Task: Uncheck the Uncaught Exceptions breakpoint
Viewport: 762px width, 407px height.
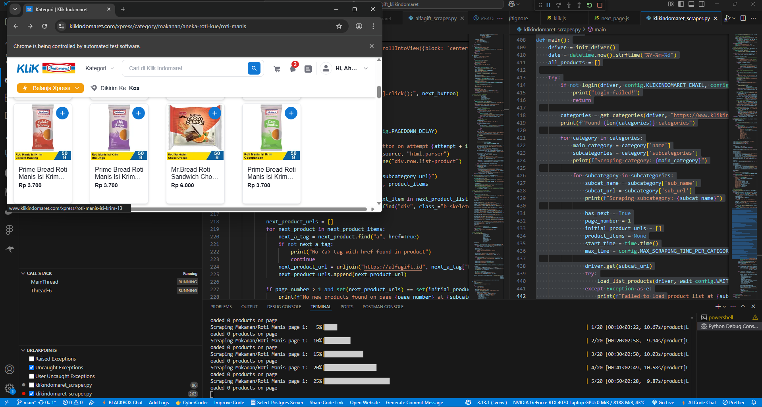Action: (32, 368)
